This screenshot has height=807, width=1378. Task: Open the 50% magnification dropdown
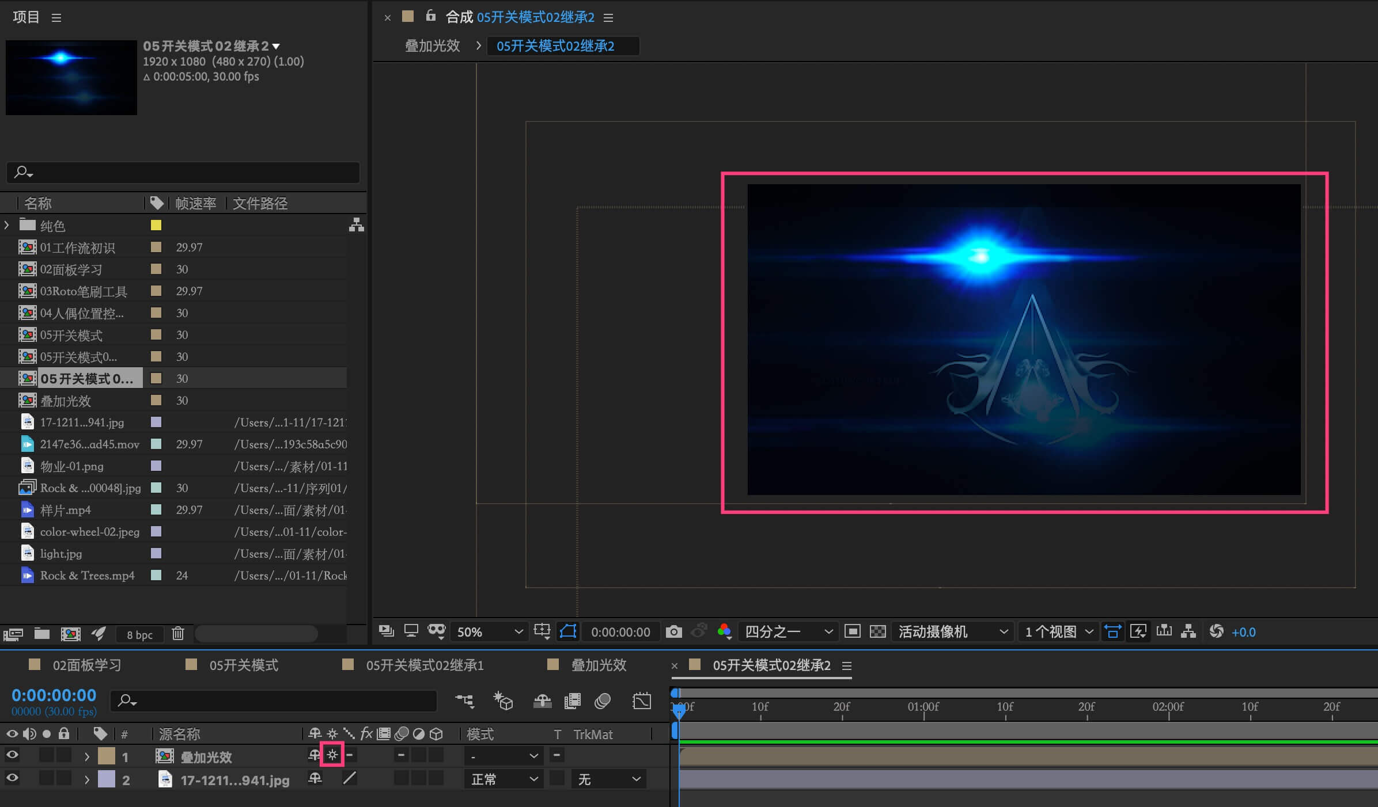coord(489,632)
